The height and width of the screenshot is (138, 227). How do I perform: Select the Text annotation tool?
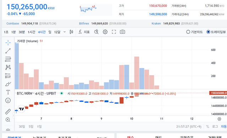[8, 92]
